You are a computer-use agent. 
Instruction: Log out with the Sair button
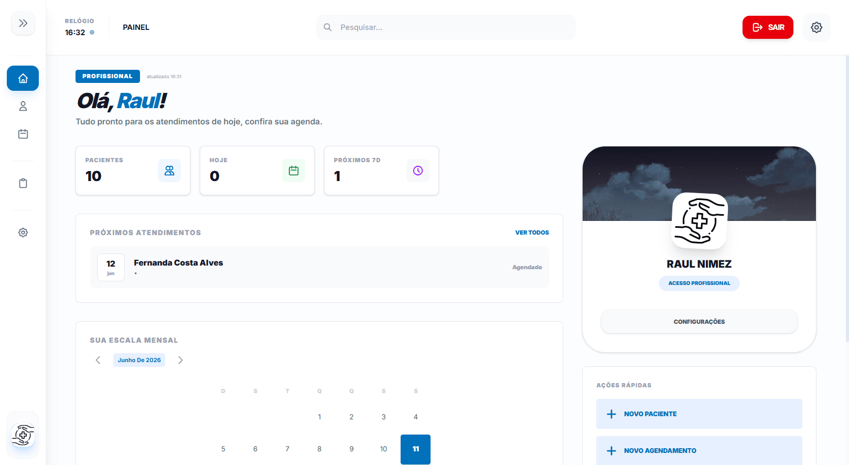click(768, 27)
